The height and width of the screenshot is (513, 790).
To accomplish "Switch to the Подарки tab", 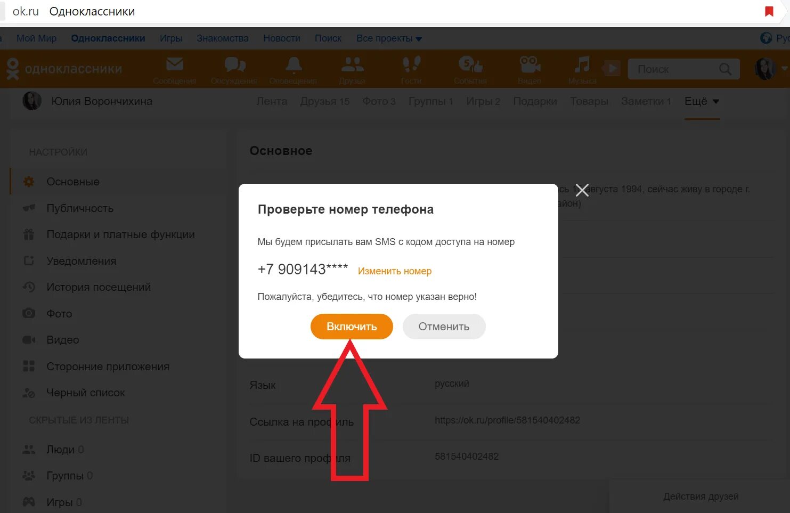I will click(535, 101).
